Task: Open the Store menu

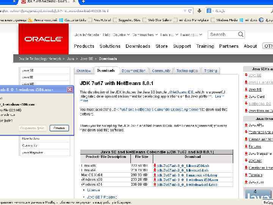Action: point(162,46)
